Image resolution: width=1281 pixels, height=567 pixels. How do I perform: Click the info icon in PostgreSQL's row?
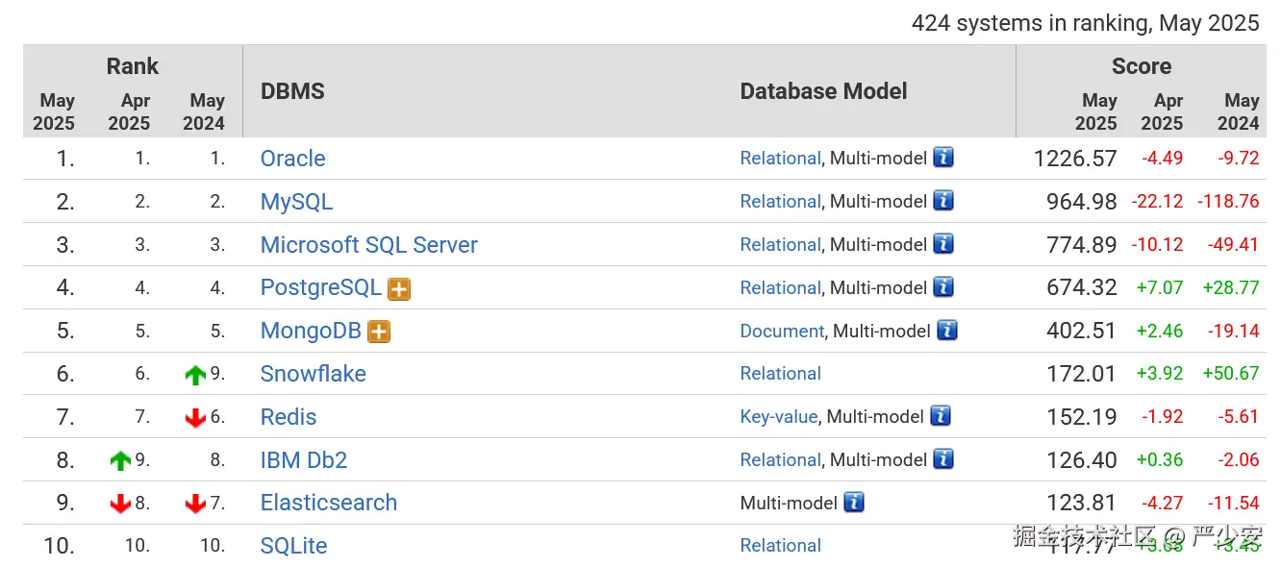(943, 287)
